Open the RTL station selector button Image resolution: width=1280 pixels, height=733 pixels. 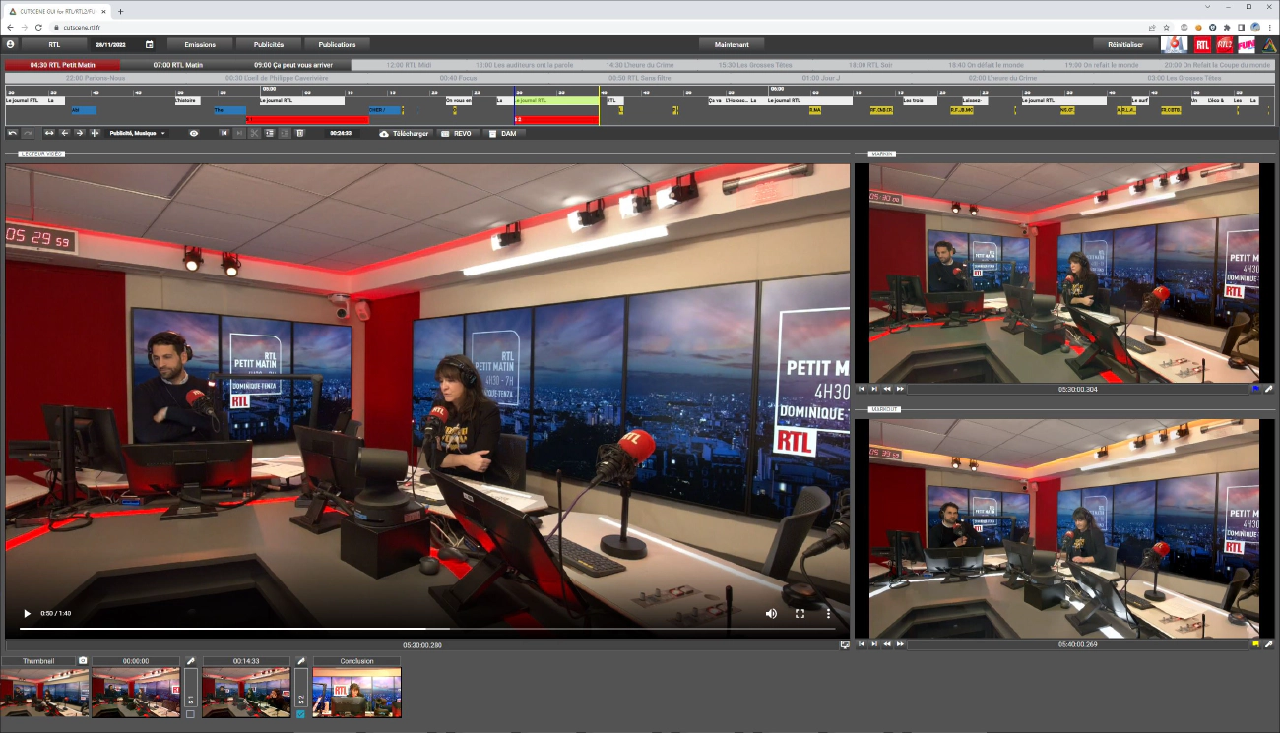pyautogui.click(x=54, y=44)
